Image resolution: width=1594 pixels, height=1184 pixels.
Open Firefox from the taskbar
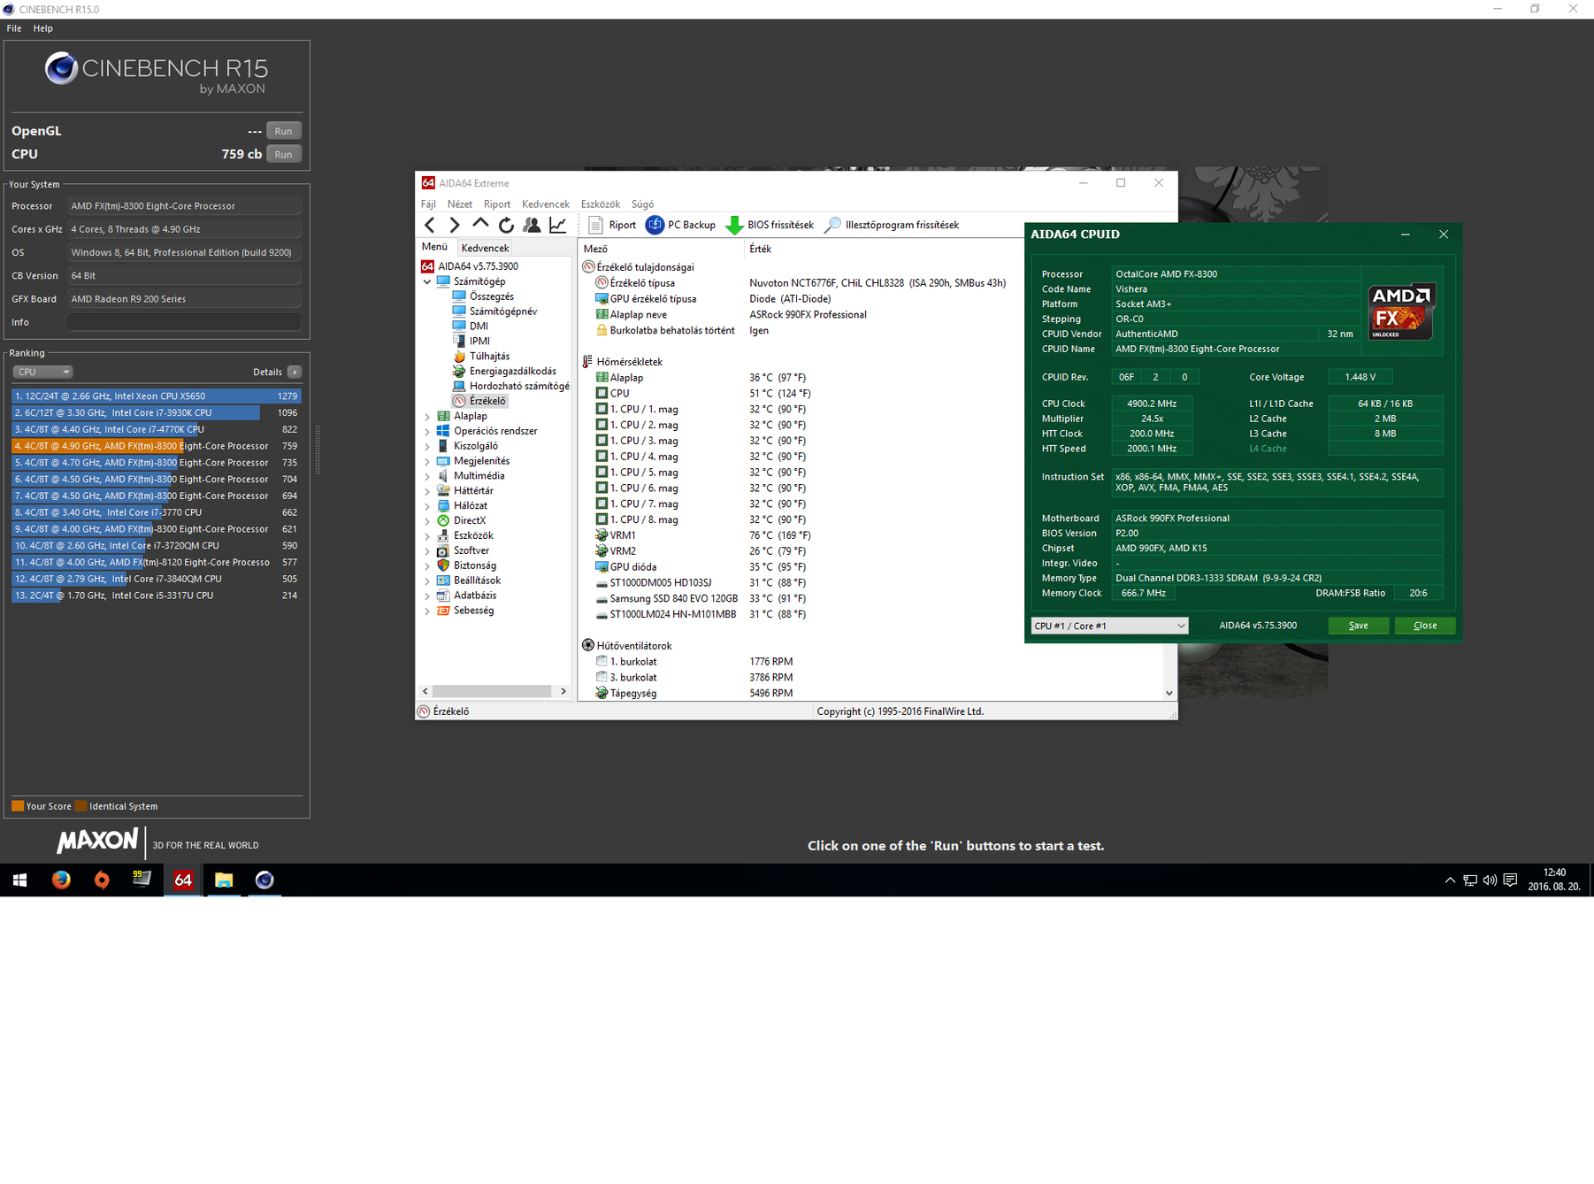pyautogui.click(x=61, y=880)
